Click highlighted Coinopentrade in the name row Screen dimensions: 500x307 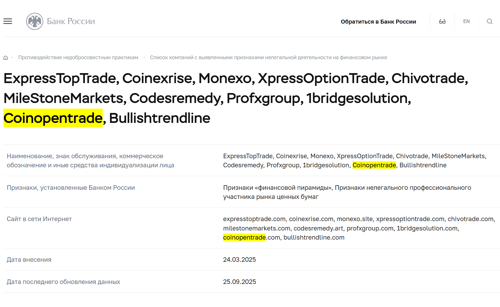(x=374, y=165)
